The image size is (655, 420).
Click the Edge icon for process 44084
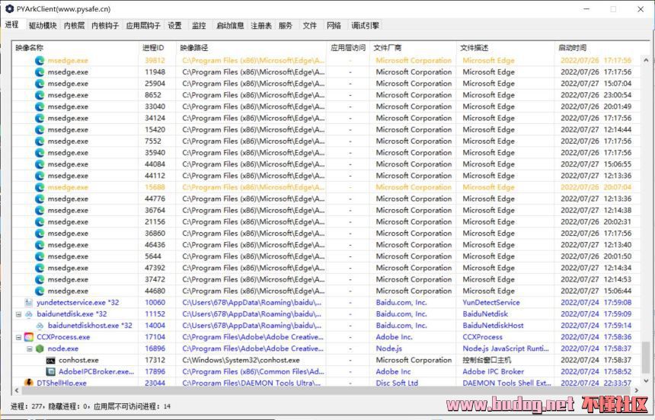tap(40, 164)
